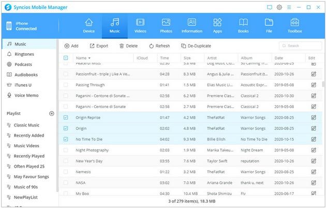Edit tags for Night Photography

pos(314,150)
